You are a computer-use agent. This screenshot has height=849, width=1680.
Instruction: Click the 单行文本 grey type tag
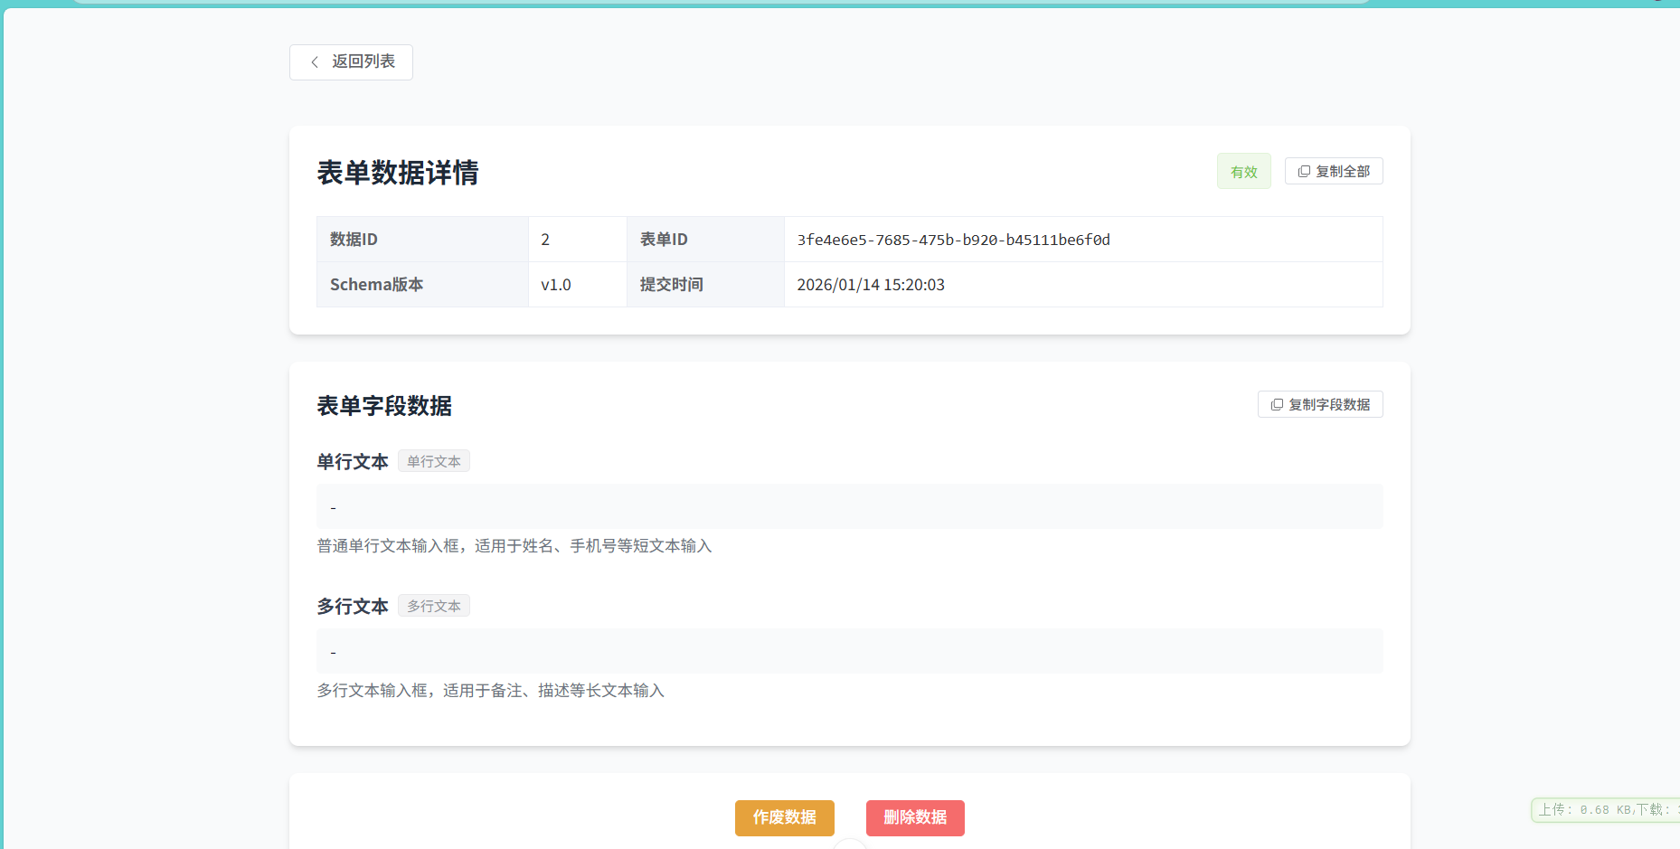click(433, 462)
